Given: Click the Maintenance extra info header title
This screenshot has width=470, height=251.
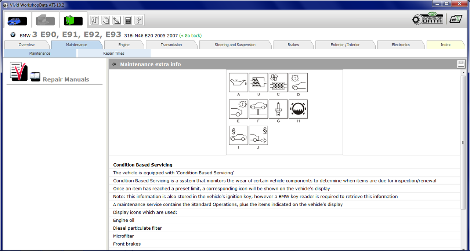Looking at the screenshot, I should [x=151, y=64].
